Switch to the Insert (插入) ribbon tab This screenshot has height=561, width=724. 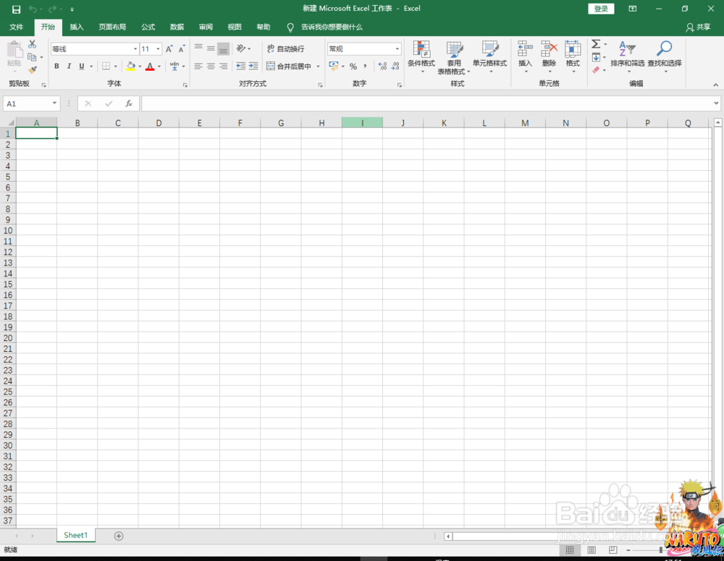point(77,28)
